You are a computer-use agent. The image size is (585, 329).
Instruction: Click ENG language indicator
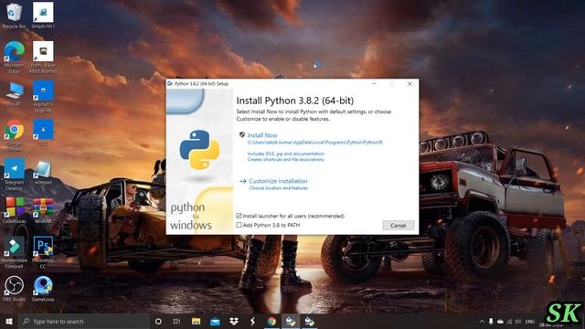(530, 321)
